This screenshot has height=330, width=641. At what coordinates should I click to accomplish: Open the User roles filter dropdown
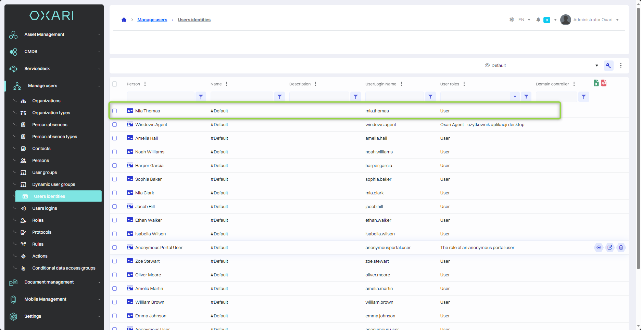click(515, 97)
